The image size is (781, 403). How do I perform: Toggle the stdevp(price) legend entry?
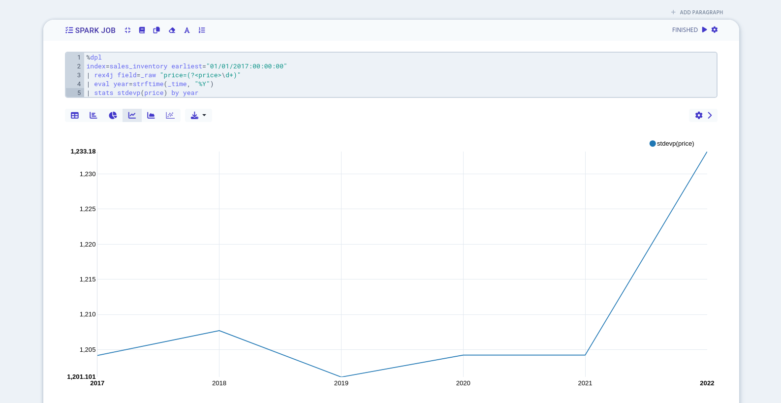[x=672, y=144]
